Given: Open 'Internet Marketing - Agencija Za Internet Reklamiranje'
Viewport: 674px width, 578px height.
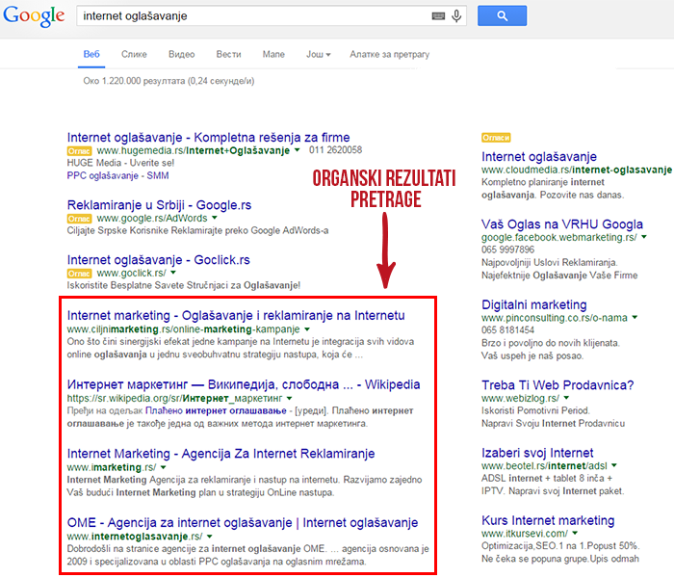Looking at the screenshot, I should tap(220, 454).
